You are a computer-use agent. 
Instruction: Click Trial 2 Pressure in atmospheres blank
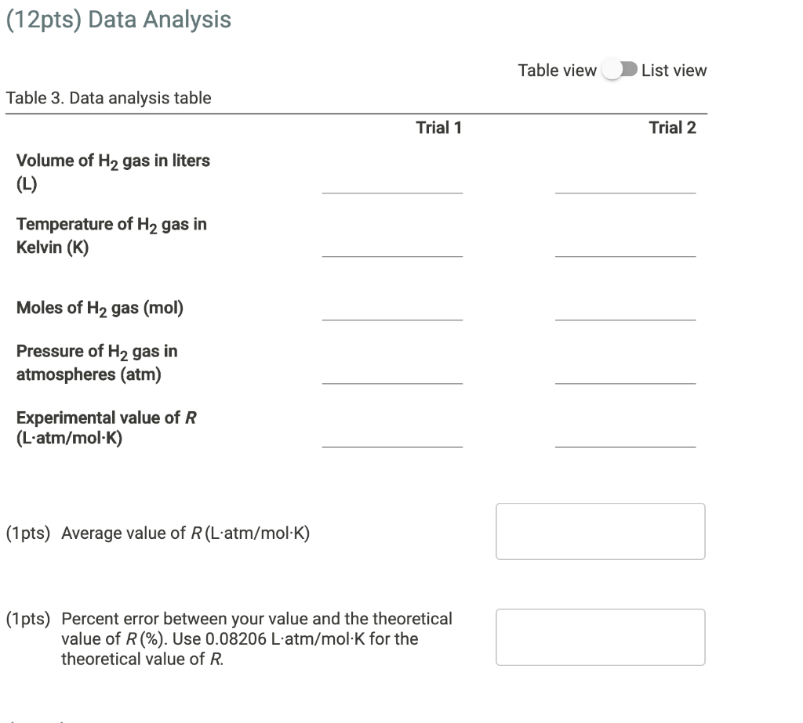tap(625, 378)
